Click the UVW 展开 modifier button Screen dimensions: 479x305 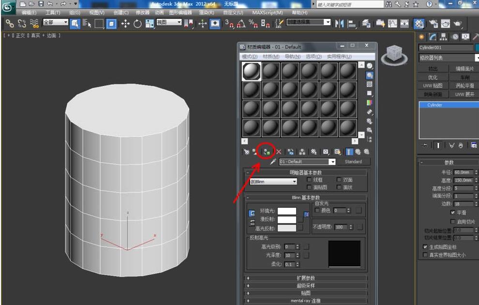pos(464,94)
